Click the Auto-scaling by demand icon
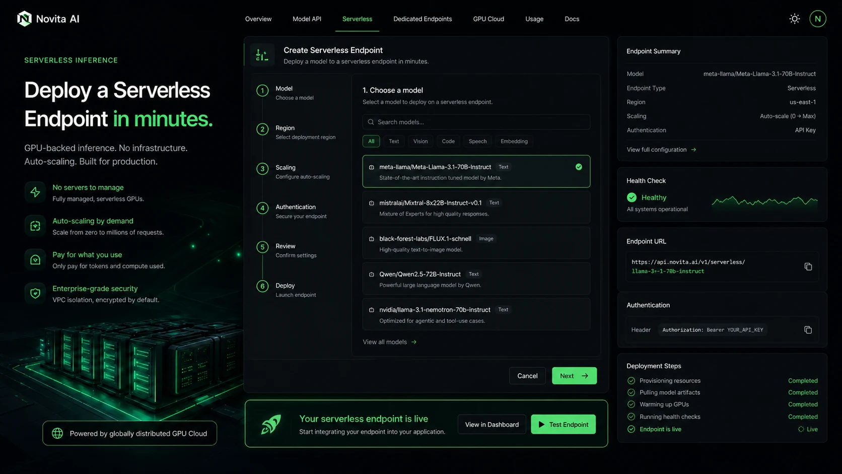The width and height of the screenshot is (842, 474). click(35, 226)
